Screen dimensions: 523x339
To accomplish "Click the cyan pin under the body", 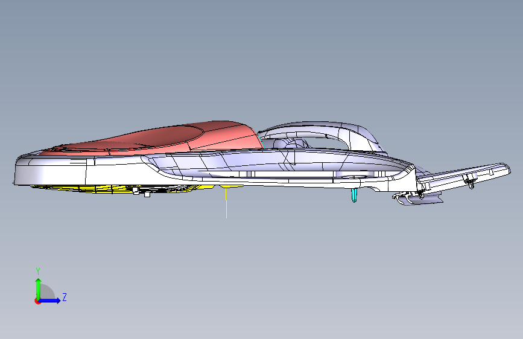I will pos(354,195).
